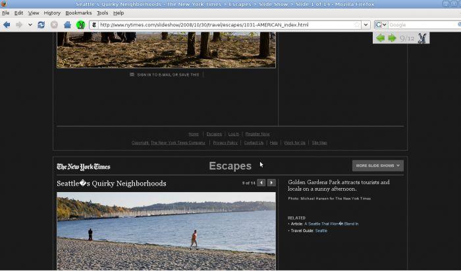Open the Edit menu
The height and width of the screenshot is (271, 461).
point(18,13)
